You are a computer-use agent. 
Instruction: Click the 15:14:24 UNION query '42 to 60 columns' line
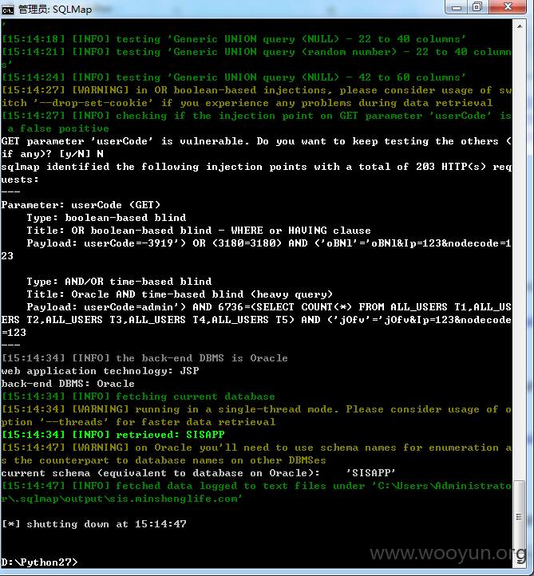233,77
